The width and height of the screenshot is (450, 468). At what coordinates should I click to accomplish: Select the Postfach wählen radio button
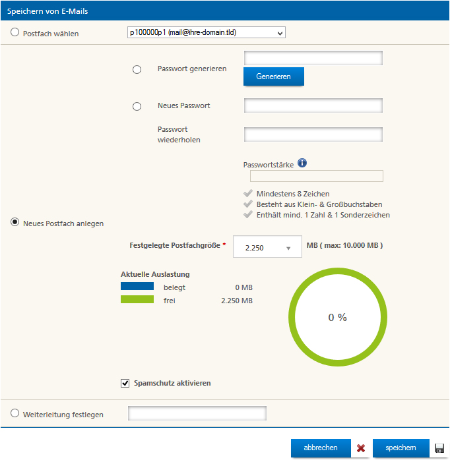pyautogui.click(x=15, y=32)
